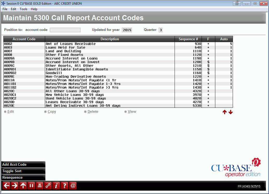Select Identifiable Intangible Assets row

(x=118, y=69)
